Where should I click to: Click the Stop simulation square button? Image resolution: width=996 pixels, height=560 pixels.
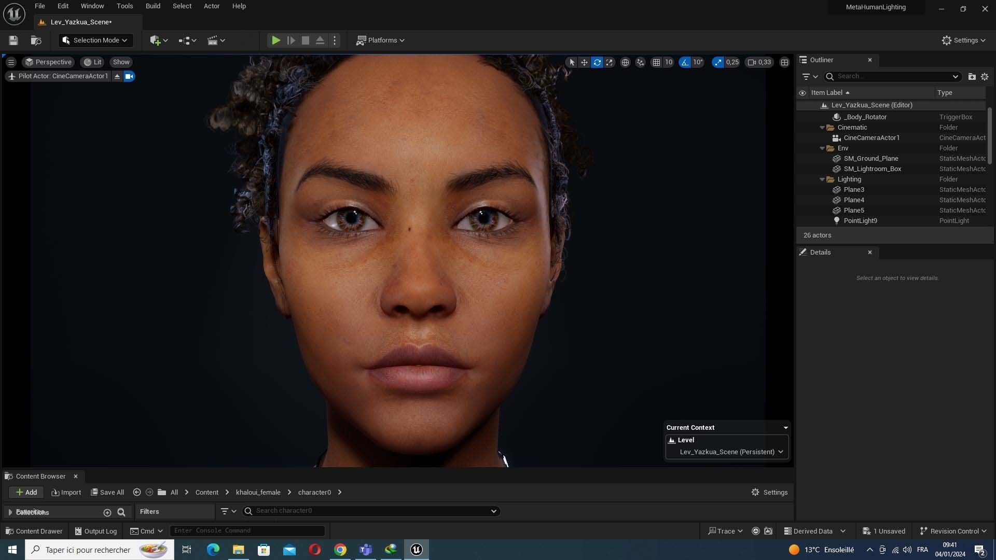pyautogui.click(x=306, y=40)
